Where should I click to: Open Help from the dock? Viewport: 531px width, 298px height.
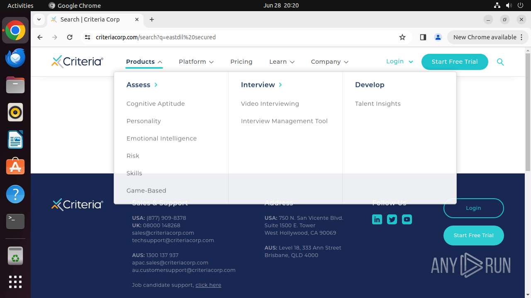pos(15,194)
